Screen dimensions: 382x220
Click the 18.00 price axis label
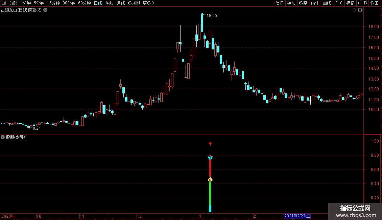point(374,27)
